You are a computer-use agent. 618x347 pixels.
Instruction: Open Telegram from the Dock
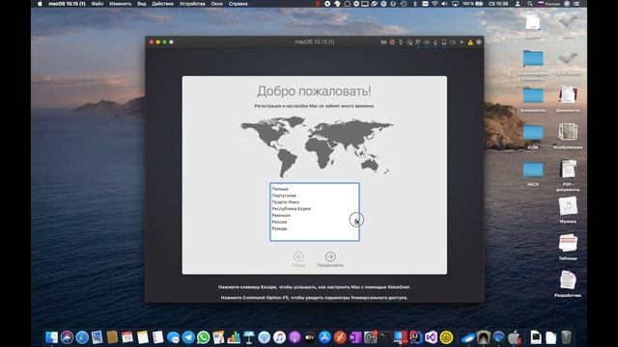click(x=188, y=337)
